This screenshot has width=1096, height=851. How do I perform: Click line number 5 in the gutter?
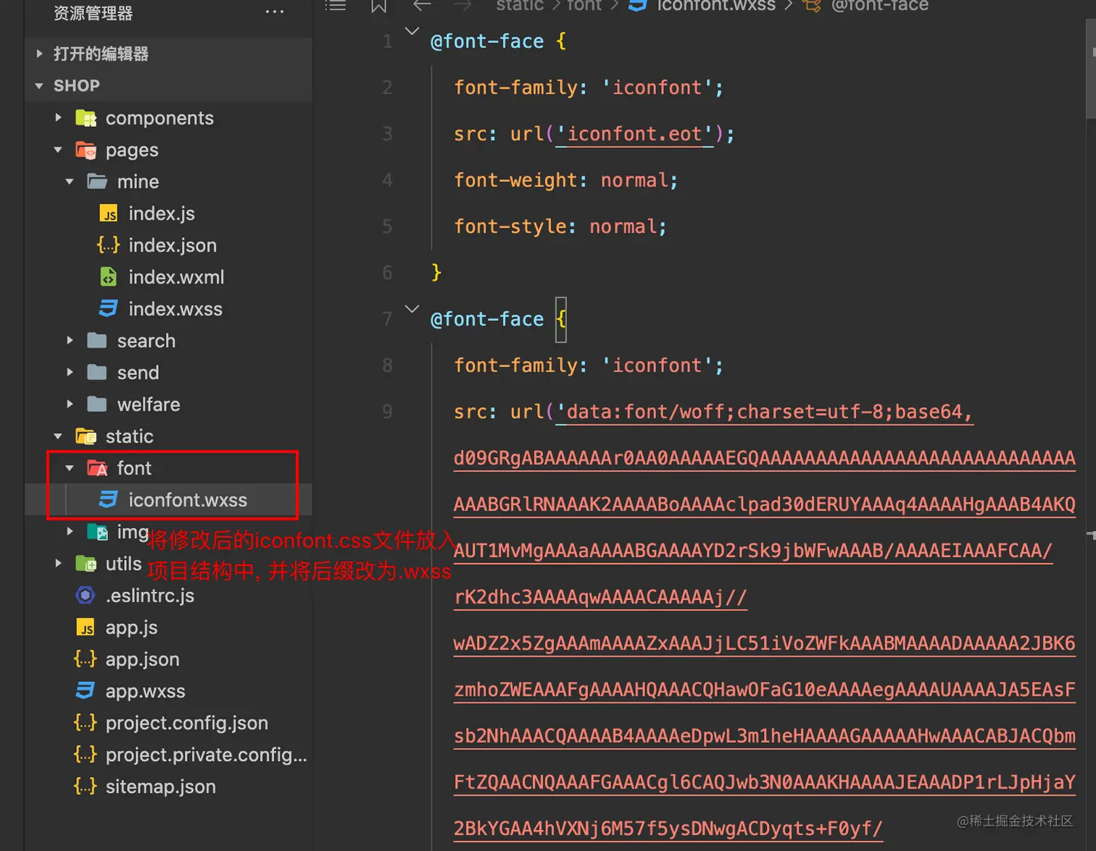(x=387, y=227)
